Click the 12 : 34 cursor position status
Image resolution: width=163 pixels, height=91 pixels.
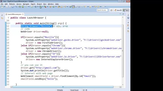pos(85,90)
